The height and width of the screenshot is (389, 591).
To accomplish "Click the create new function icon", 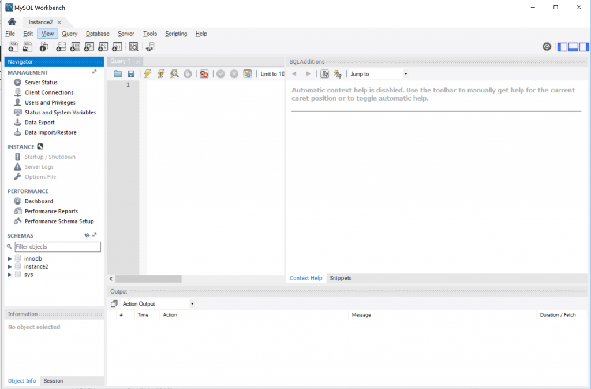I will pos(117,47).
